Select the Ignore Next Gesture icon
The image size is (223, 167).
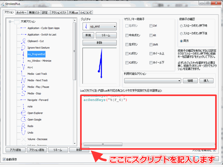pyautogui.click(x=23, y=48)
